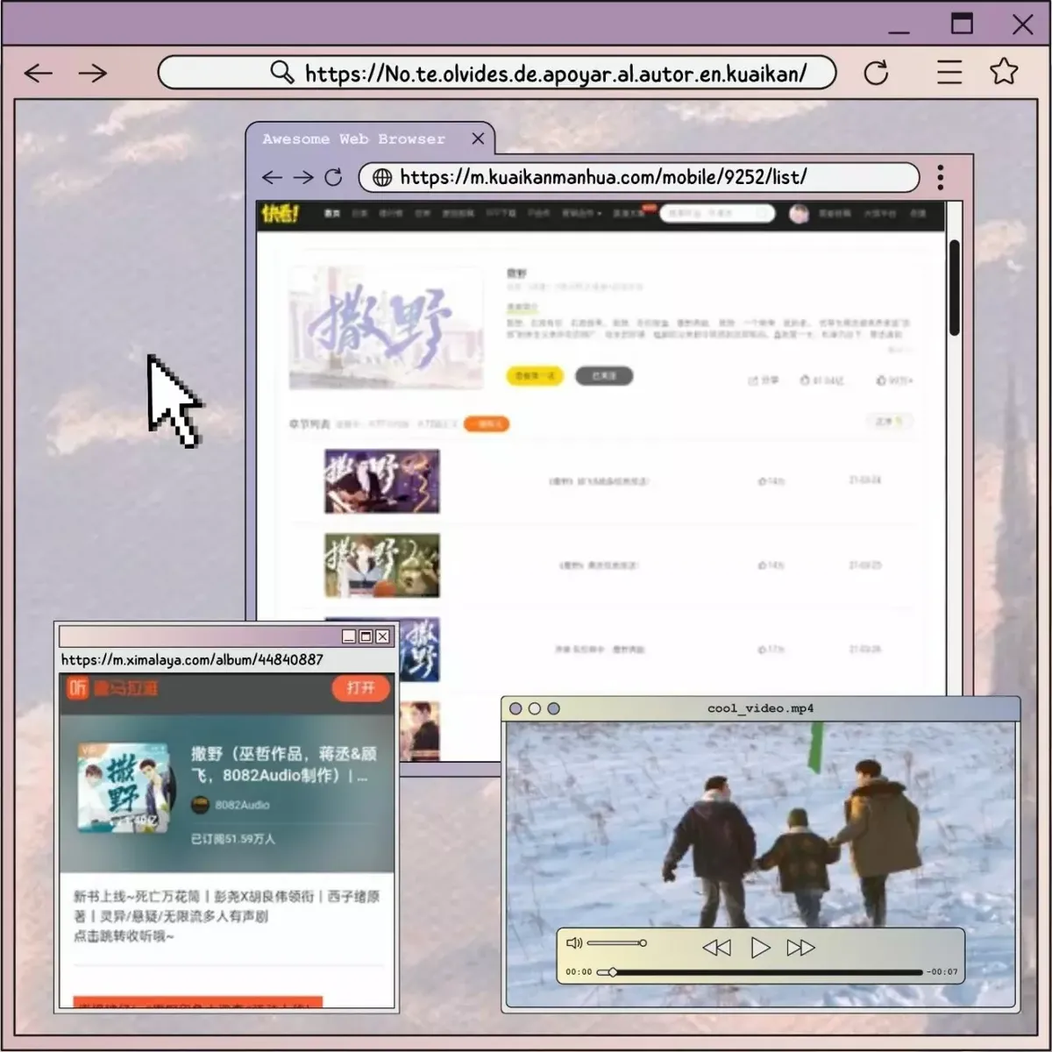
Task: Click globe icon in kuaikanmanhua address bar
Action: click(382, 177)
